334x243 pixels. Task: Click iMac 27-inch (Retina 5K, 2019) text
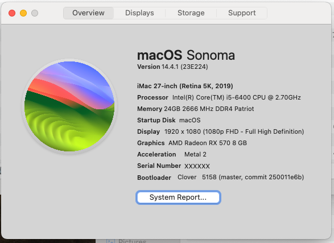pos(185,86)
